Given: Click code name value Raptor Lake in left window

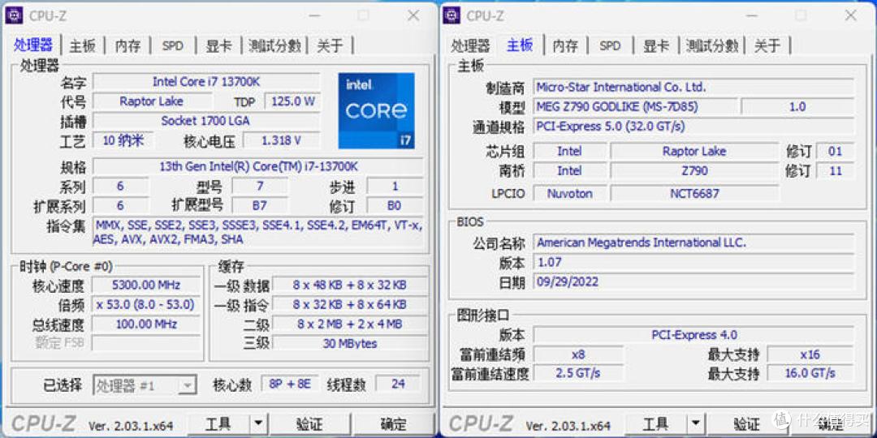Looking at the screenshot, I should click(x=152, y=101).
